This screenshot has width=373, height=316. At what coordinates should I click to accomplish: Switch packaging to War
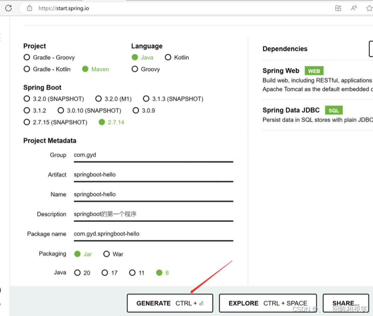tap(107, 254)
